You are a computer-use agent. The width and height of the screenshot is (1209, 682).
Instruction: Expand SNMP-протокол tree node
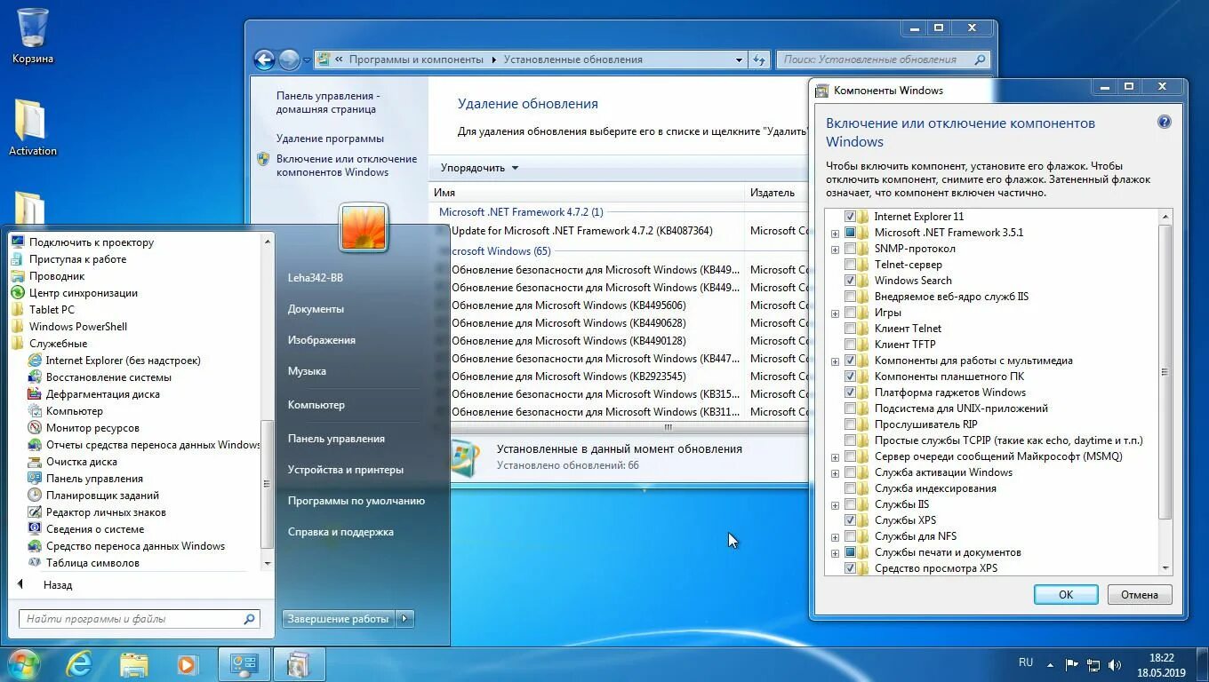(835, 250)
